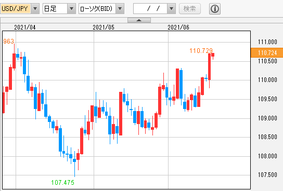Image resolution: width=283 pixels, height=191 pixels.
Task: Open the 日足 timeframe dropdown arrow
Action: [71, 9]
